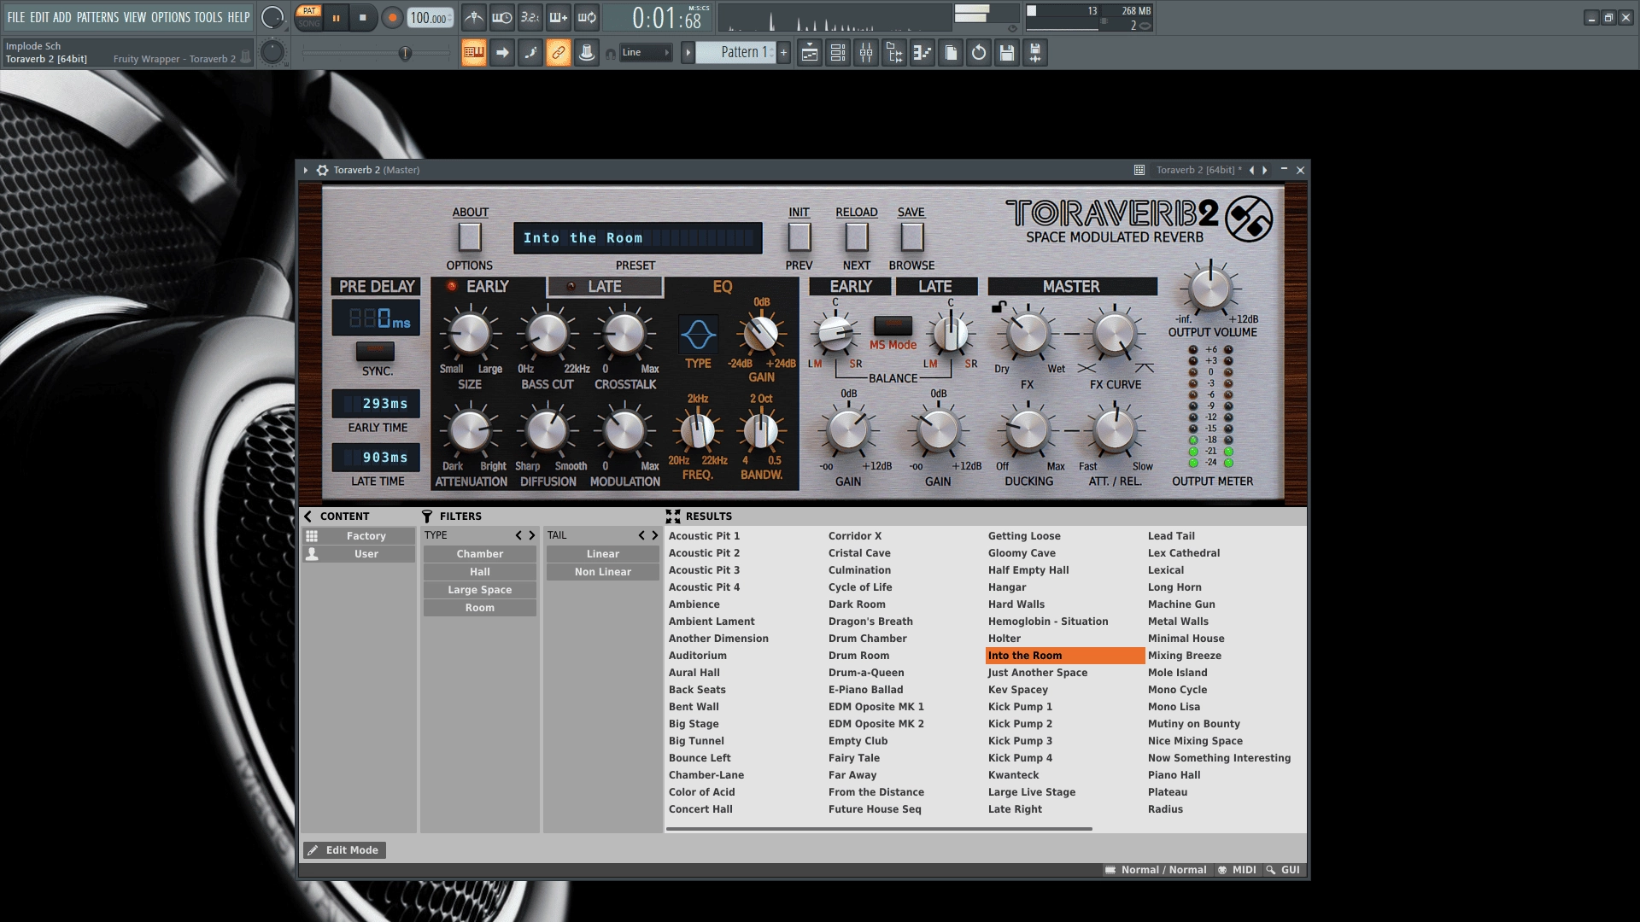Change the EQ TYPE filter shape
1640x922 pixels.
698,335
